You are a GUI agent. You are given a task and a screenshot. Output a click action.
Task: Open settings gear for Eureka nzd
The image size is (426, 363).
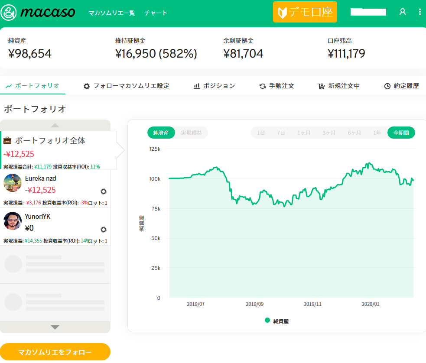click(104, 191)
